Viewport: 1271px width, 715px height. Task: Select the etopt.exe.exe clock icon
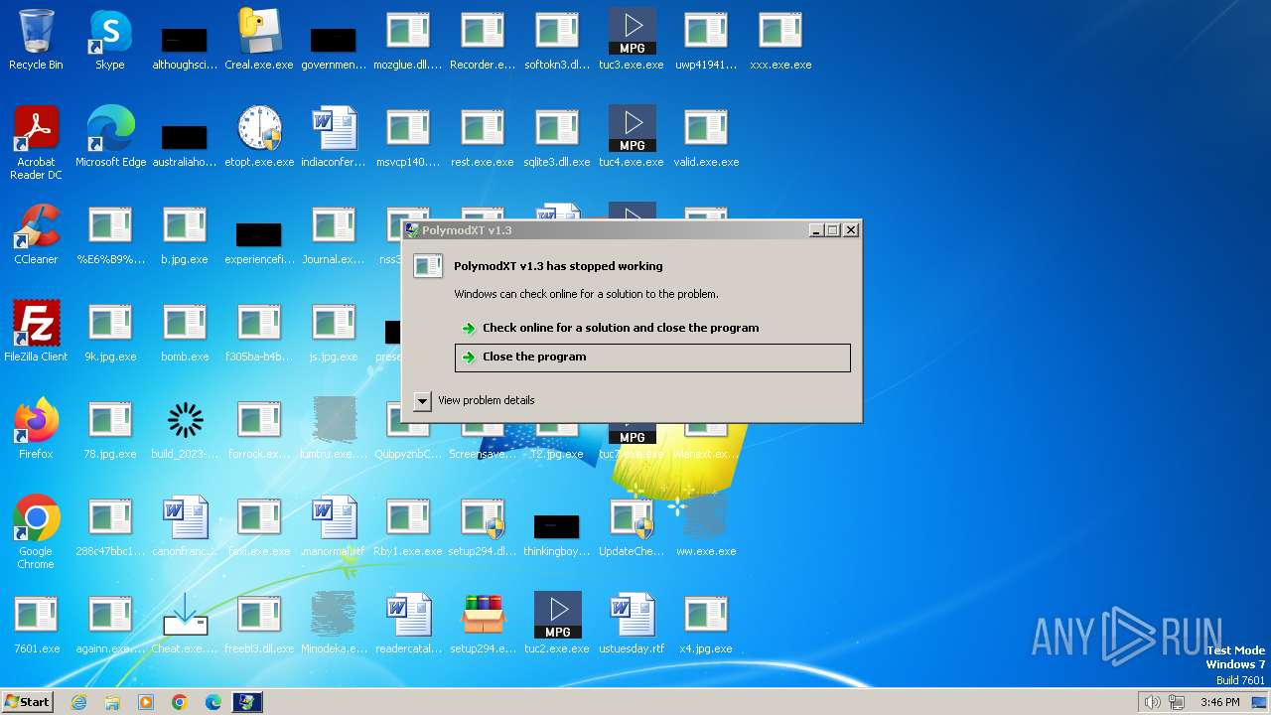pos(259,137)
